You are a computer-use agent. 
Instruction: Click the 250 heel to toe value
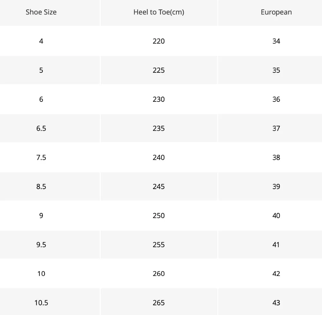[x=159, y=215]
